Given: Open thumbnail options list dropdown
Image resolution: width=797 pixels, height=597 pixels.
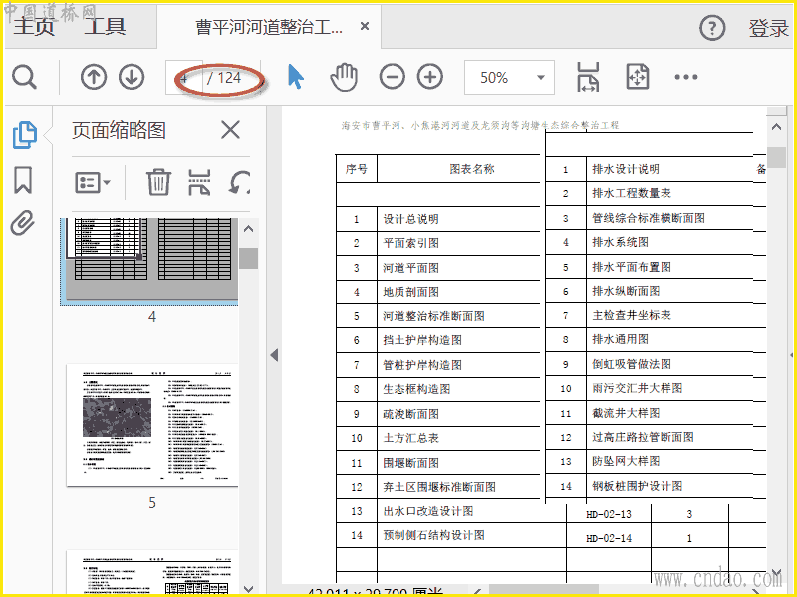Looking at the screenshot, I should pos(93,182).
